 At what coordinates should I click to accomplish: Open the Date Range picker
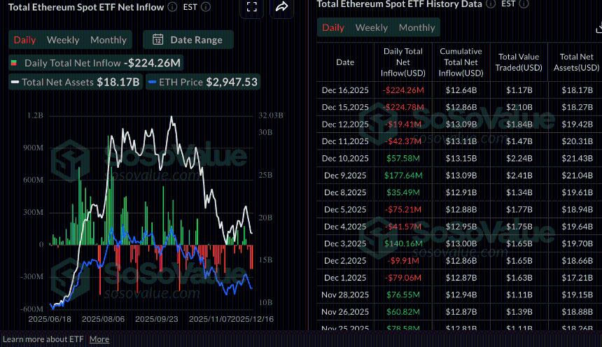coord(188,40)
